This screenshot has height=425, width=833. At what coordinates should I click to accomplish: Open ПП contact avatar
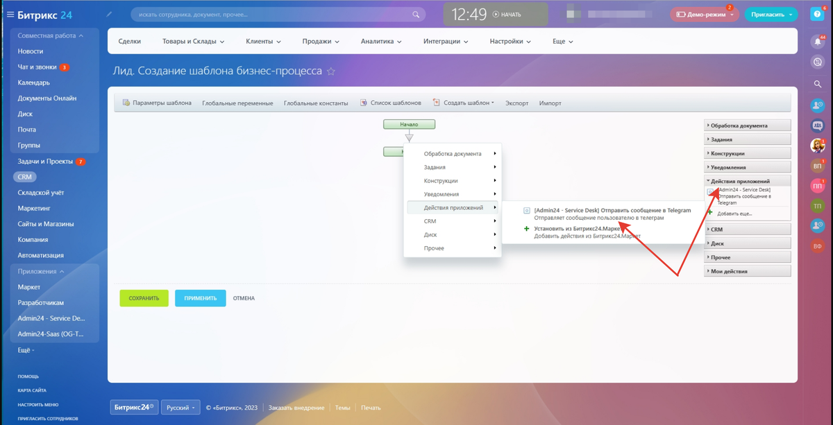[818, 187]
